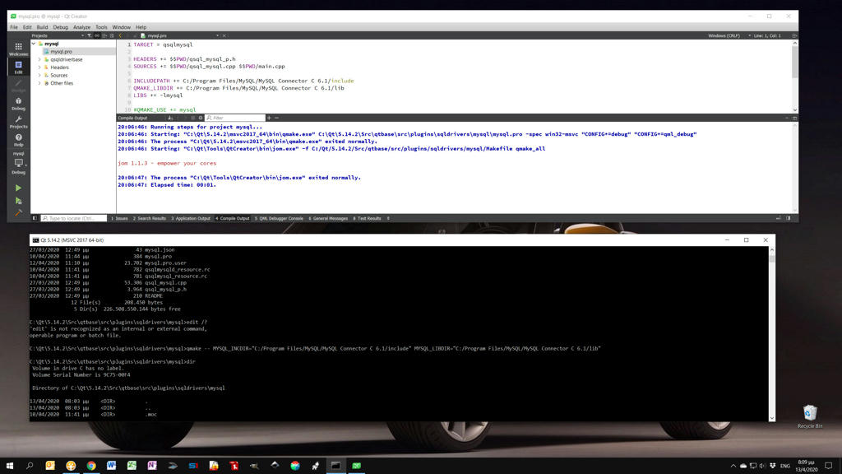Open the Edit menu
Image resolution: width=842 pixels, height=474 pixels.
pyautogui.click(x=27, y=27)
